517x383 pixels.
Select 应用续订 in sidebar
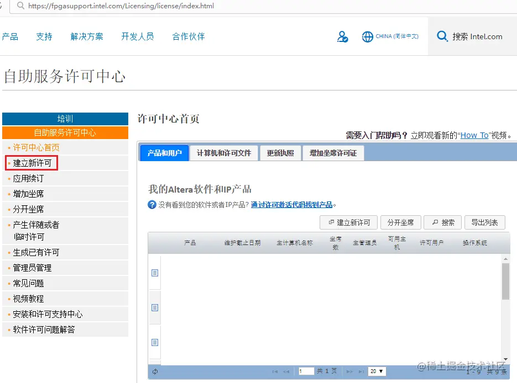tap(28, 178)
